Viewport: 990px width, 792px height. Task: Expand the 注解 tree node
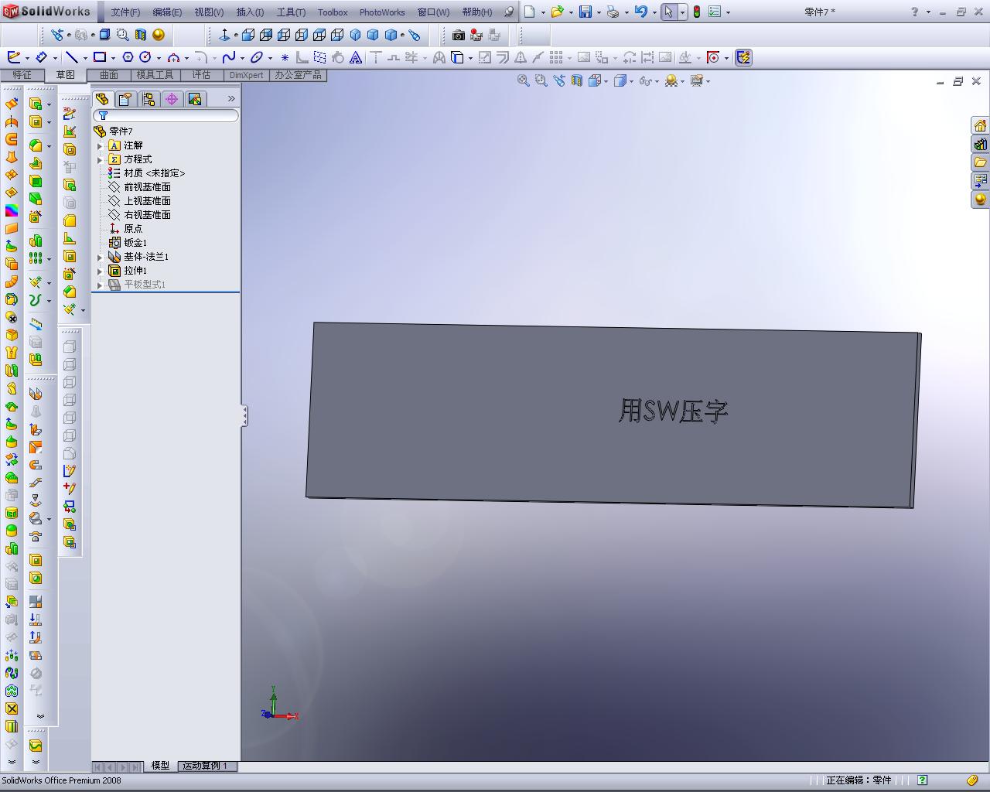pos(100,145)
